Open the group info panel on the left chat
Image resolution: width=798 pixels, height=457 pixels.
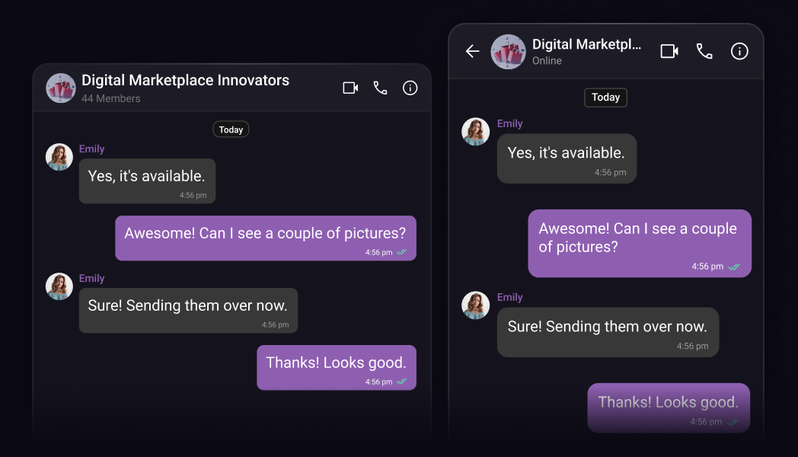(x=410, y=88)
